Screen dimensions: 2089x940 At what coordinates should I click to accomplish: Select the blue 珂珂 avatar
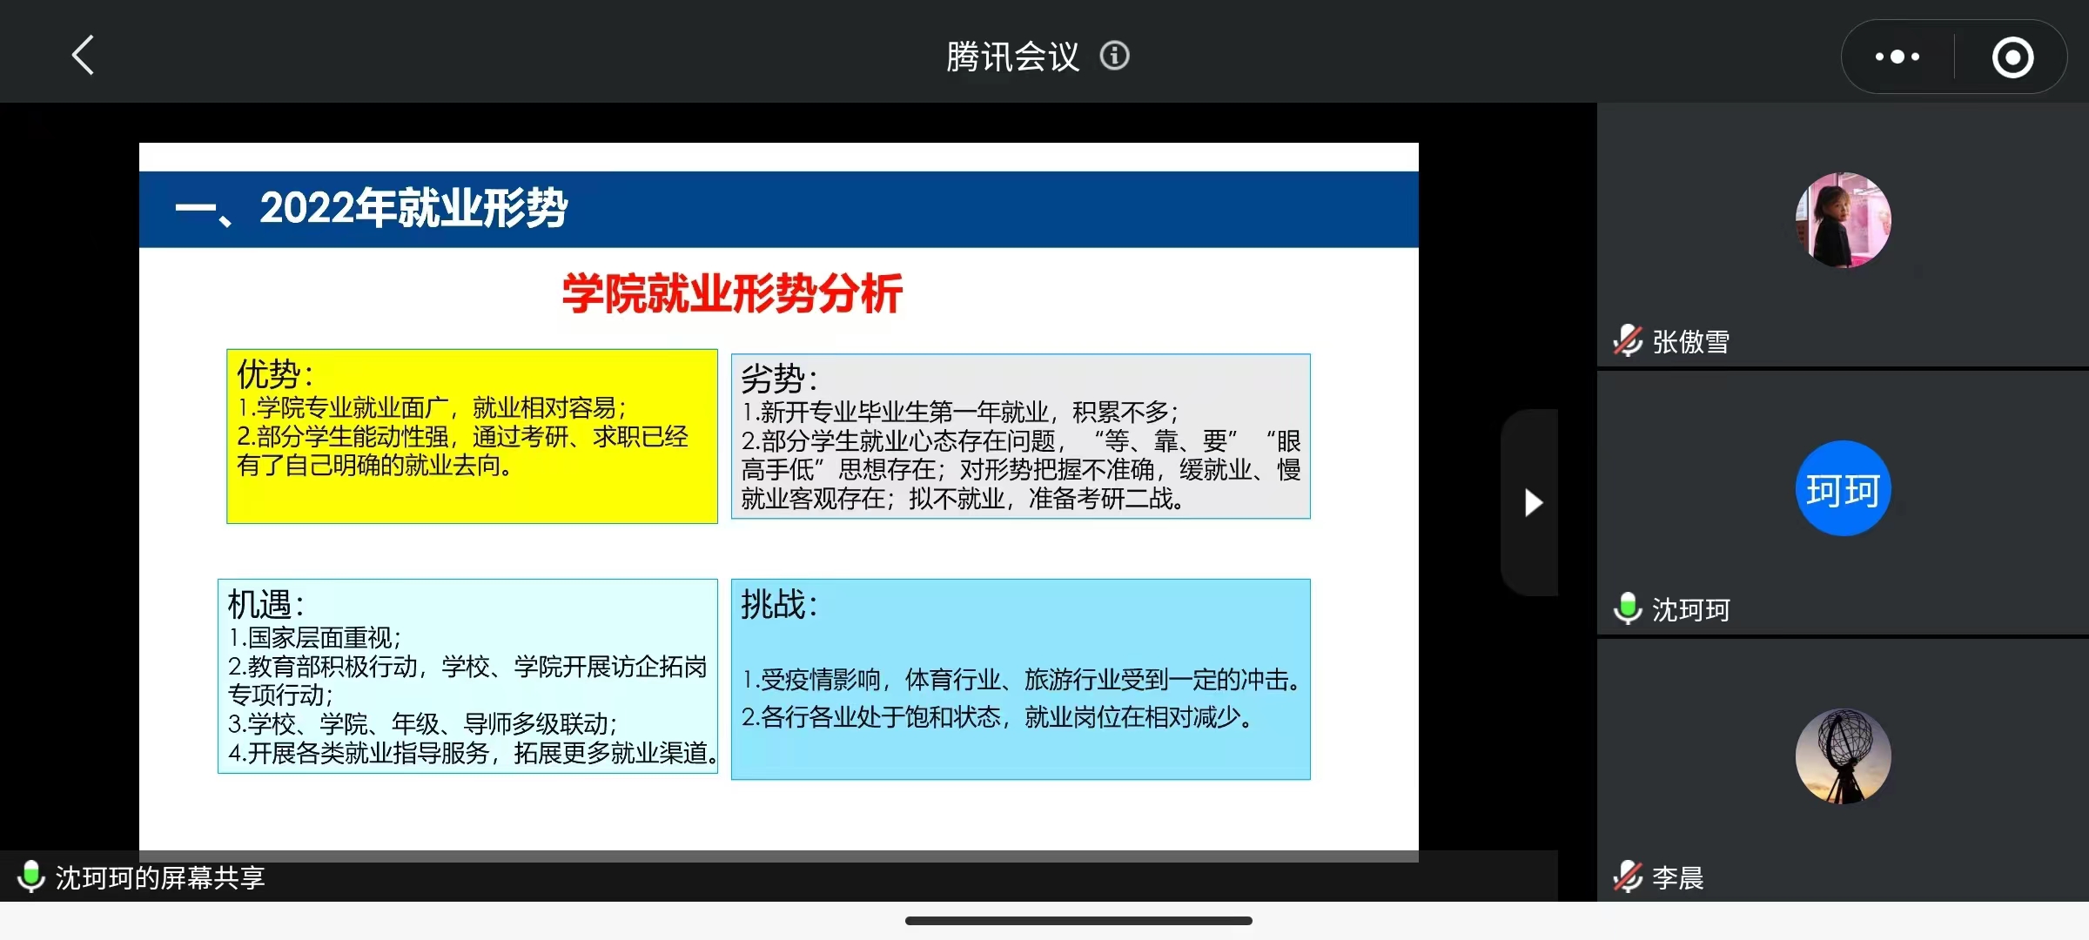tap(1843, 488)
